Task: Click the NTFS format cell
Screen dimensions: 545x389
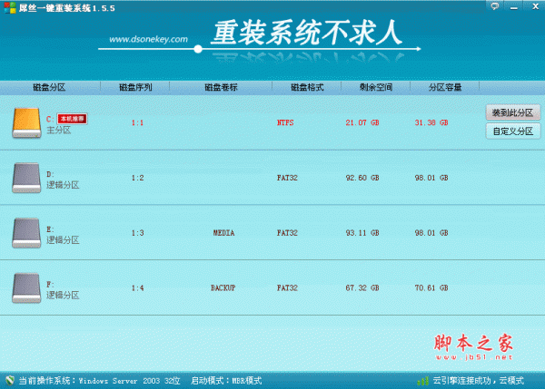Action: click(x=285, y=122)
